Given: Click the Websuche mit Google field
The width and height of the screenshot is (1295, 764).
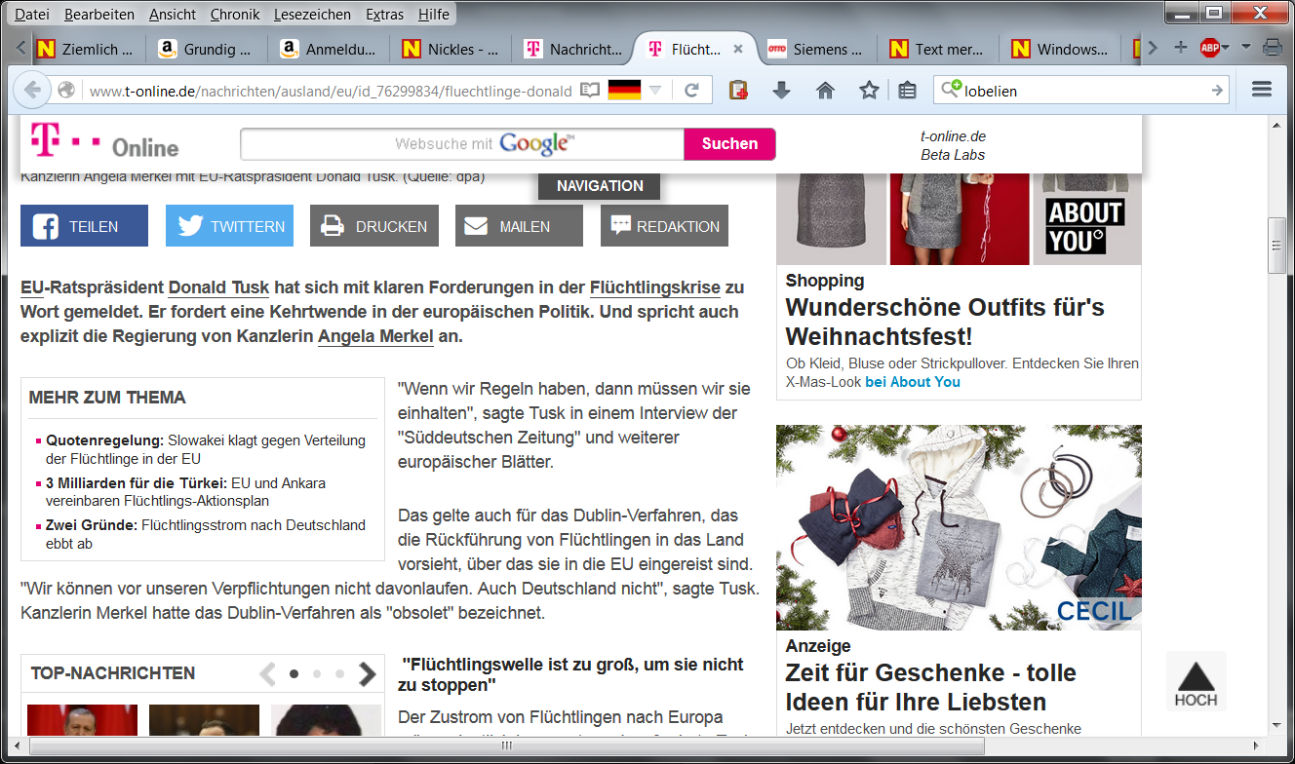Looking at the screenshot, I should [462, 144].
